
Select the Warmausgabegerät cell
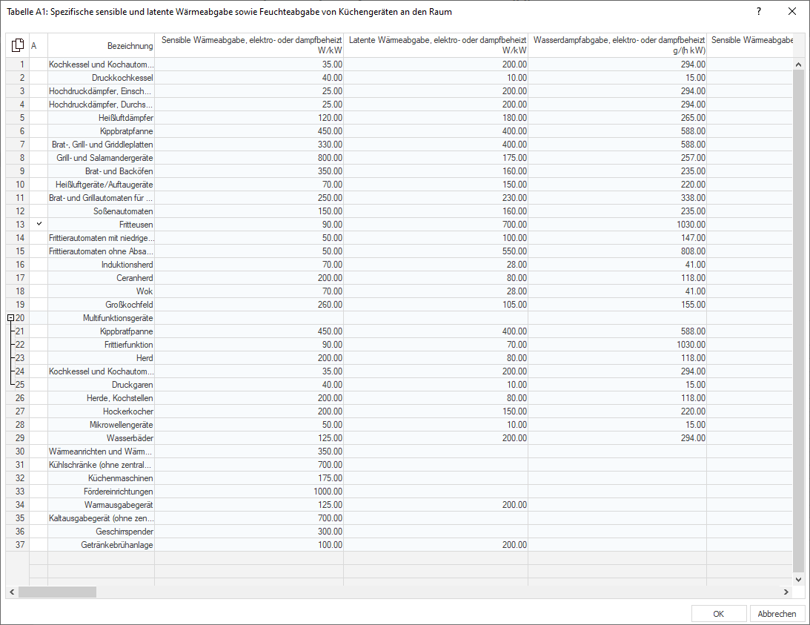point(102,505)
